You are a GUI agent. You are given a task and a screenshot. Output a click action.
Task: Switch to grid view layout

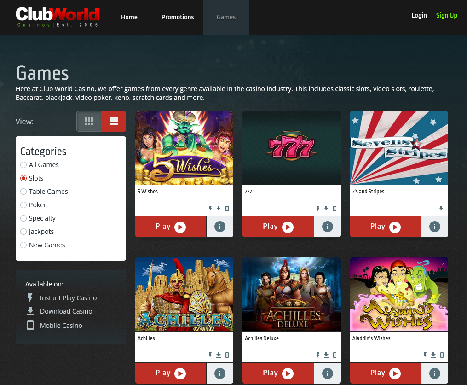pos(89,121)
